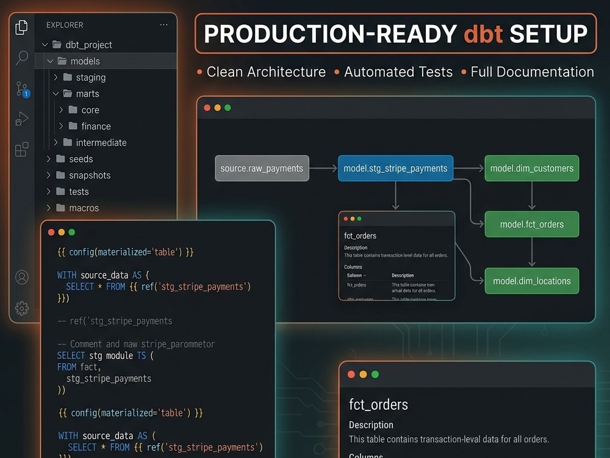Click the tests folder icon
Screen dimensions: 610x458
[60, 191]
